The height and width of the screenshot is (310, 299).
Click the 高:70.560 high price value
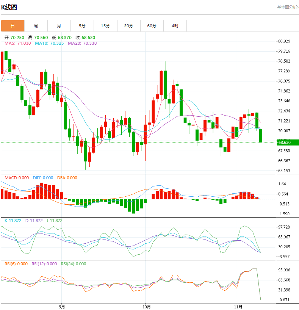point(38,38)
